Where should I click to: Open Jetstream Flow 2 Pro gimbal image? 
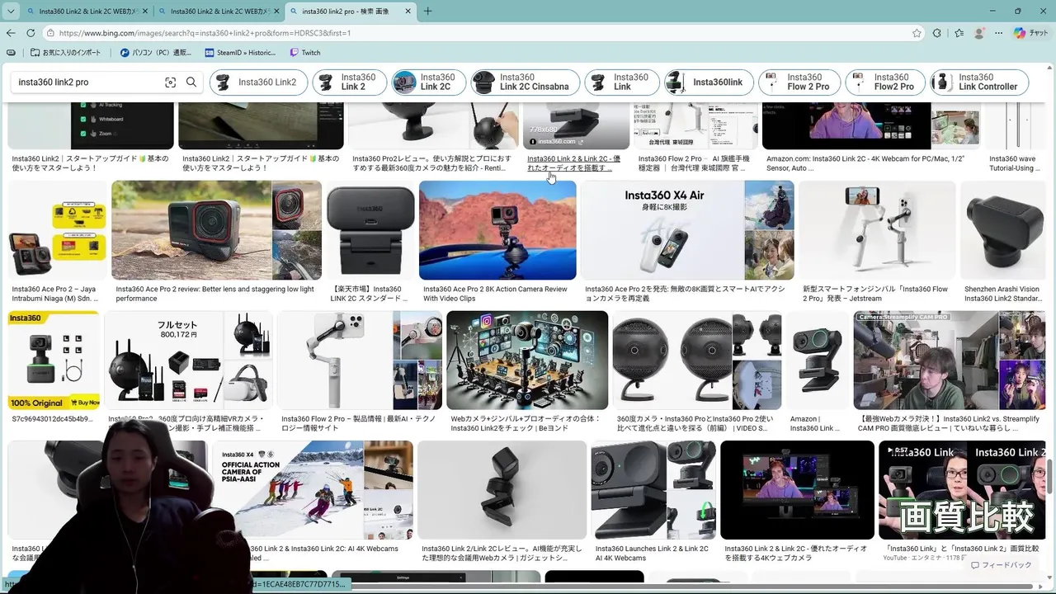pyautogui.click(x=877, y=230)
